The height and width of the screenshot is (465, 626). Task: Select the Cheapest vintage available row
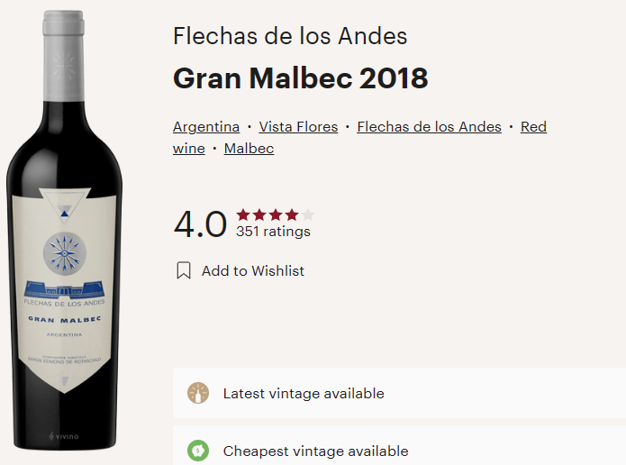tap(399, 446)
